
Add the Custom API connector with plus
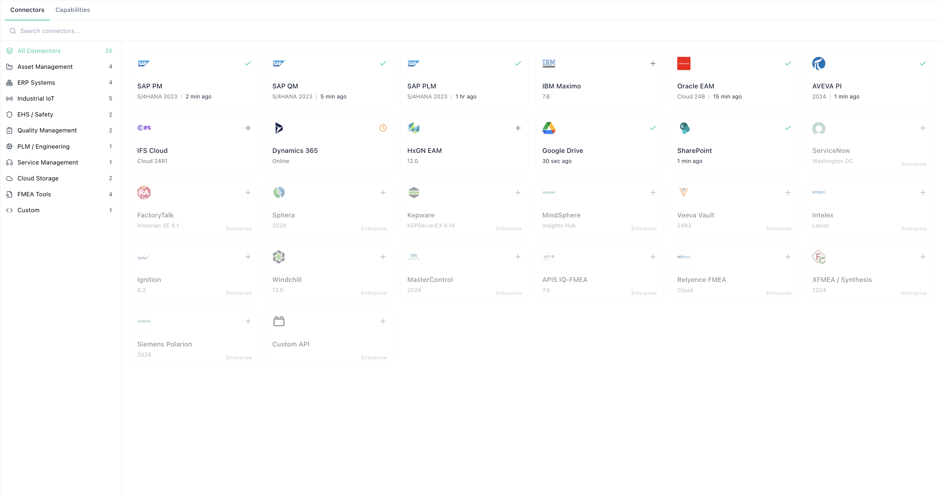pos(383,321)
